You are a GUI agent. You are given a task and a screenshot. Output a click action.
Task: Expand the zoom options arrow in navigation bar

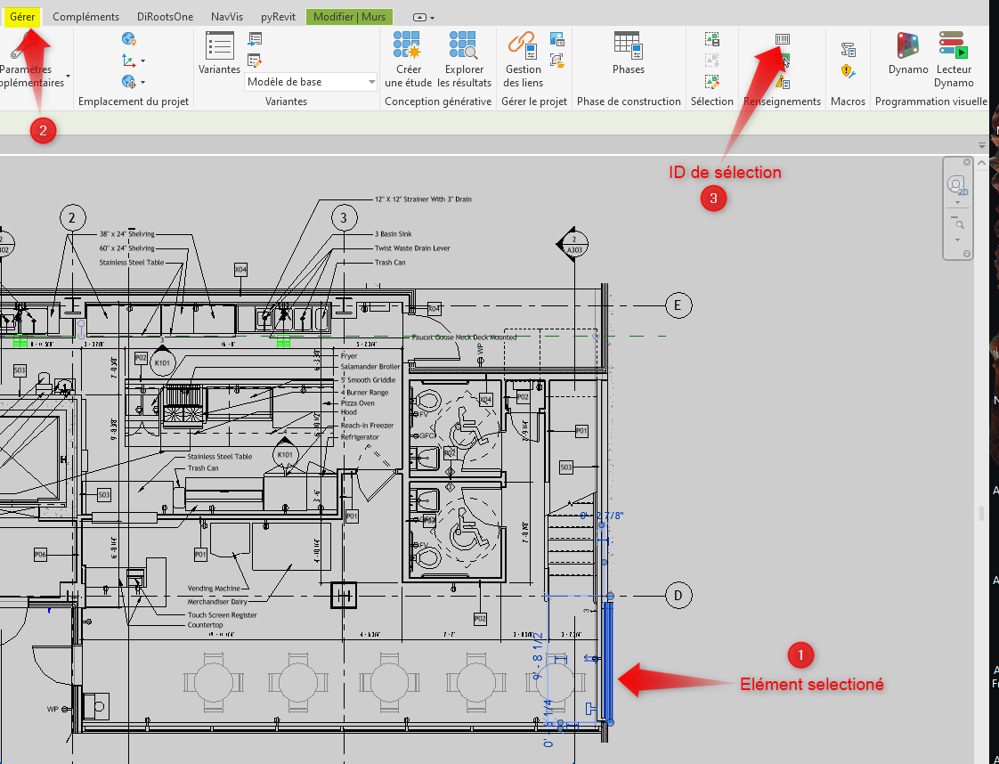coord(958,240)
